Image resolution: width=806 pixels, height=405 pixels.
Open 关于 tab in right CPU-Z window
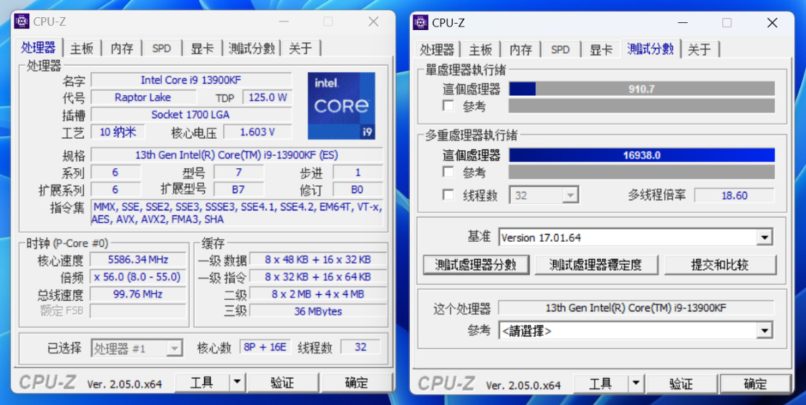coord(700,50)
